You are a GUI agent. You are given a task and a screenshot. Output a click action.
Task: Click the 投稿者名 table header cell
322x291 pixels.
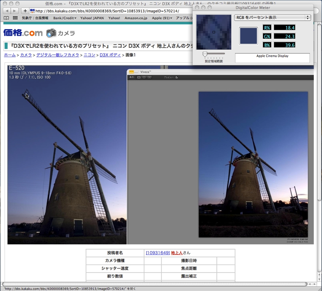[115, 253]
